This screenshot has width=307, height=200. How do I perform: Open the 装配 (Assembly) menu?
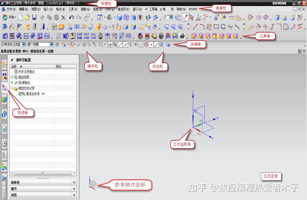point(85,9)
